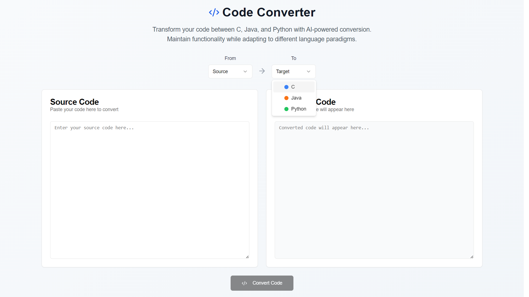Click the Convert Code button
The width and height of the screenshot is (529, 297).
click(262, 283)
